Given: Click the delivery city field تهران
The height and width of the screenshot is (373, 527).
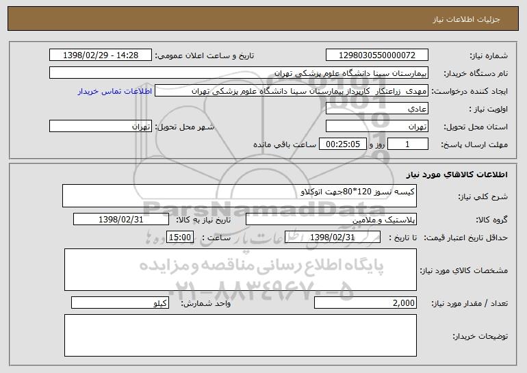Looking at the screenshot, I should pyautogui.click(x=101, y=127).
